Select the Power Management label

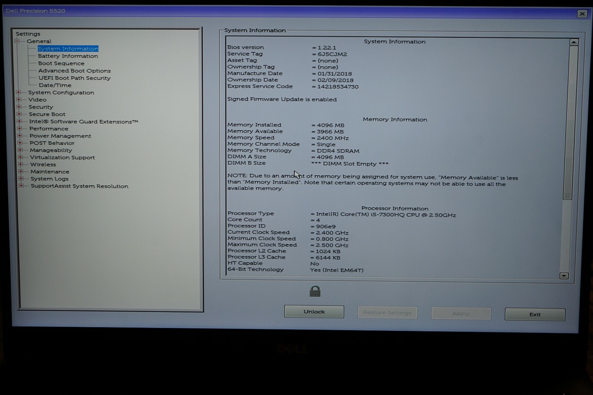[x=60, y=136]
